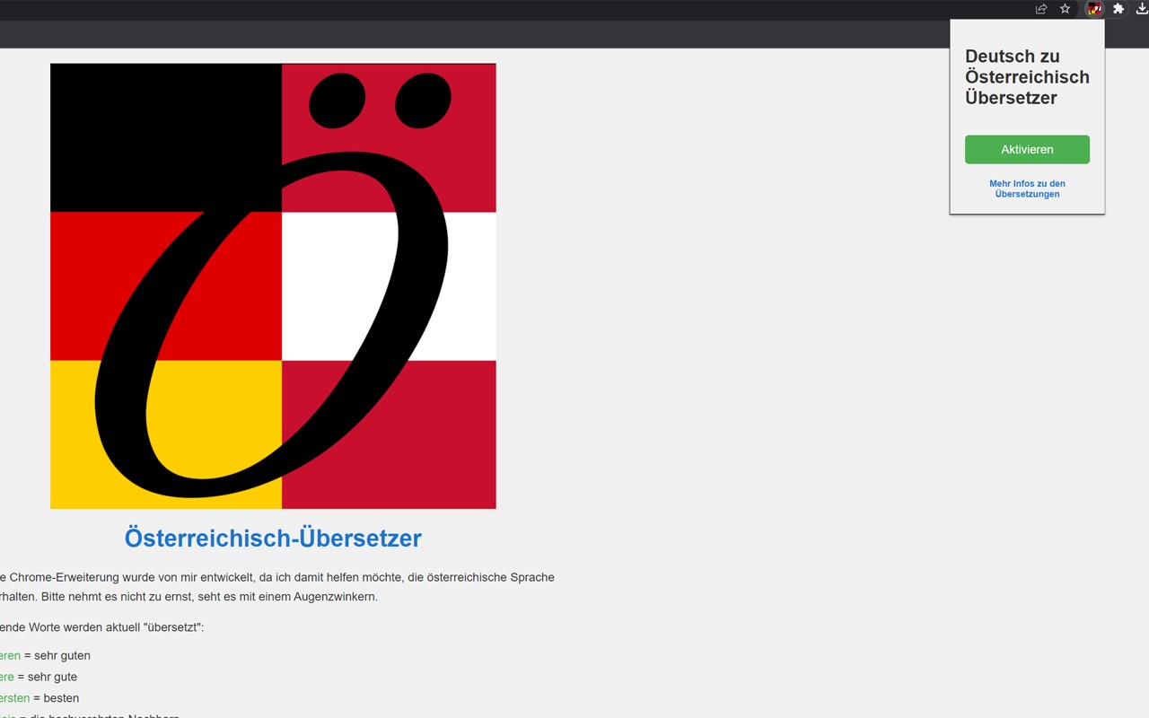Screen dimensions: 1149x718
Task: Bookmark this page with the star icon
Action: pos(1066,9)
